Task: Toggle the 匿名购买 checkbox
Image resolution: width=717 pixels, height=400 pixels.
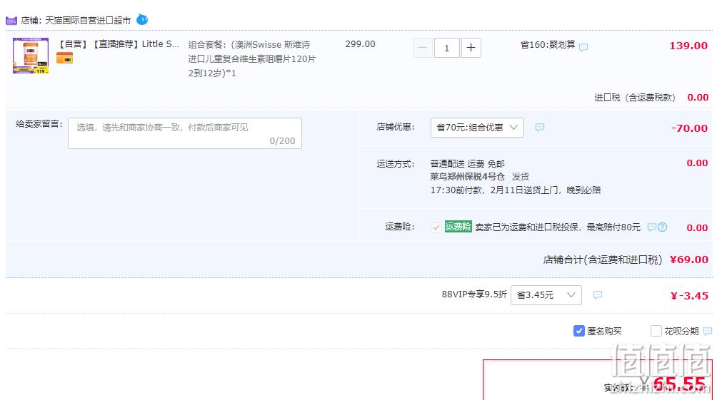Action: [579, 331]
